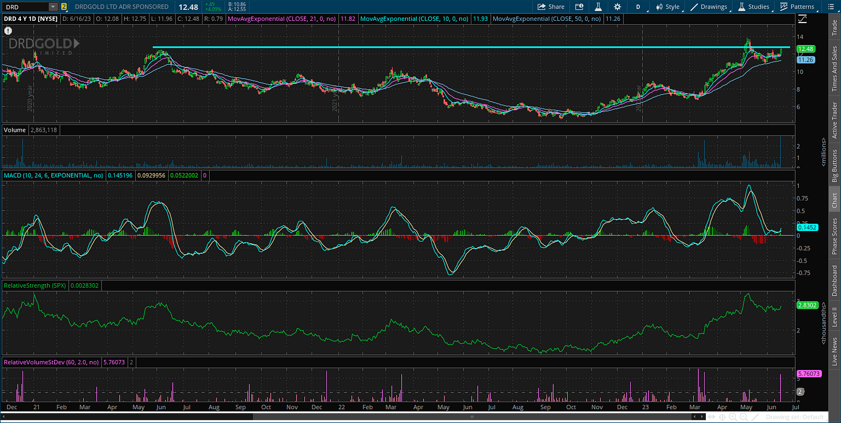The width and height of the screenshot is (841, 423).
Task: Open the Style dropdown menu
Action: (668, 7)
